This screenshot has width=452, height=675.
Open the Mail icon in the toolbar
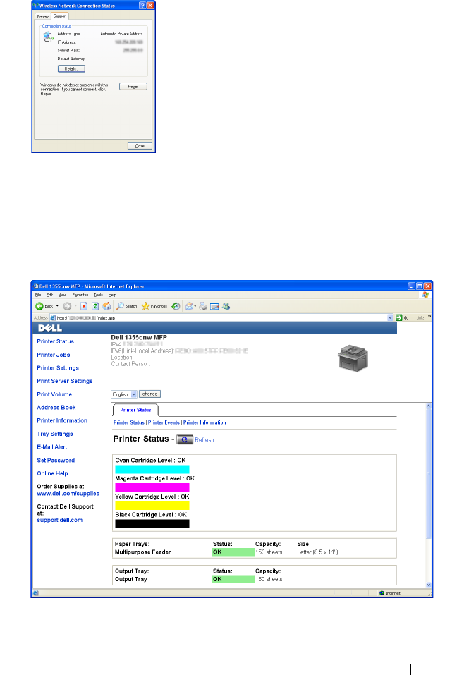[x=189, y=306]
